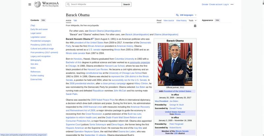Go to References section
This screenshot has height=136, width=264.
pyautogui.click(x=35, y=72)
